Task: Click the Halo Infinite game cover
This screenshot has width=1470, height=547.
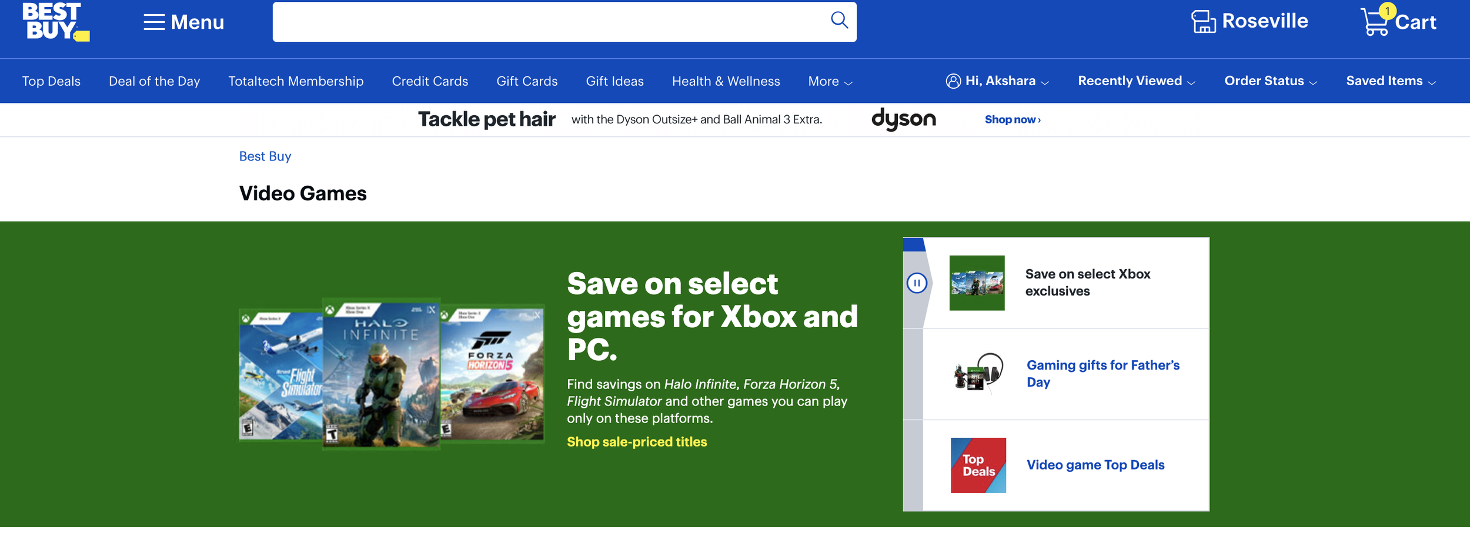Action: (x=381, y=374)
